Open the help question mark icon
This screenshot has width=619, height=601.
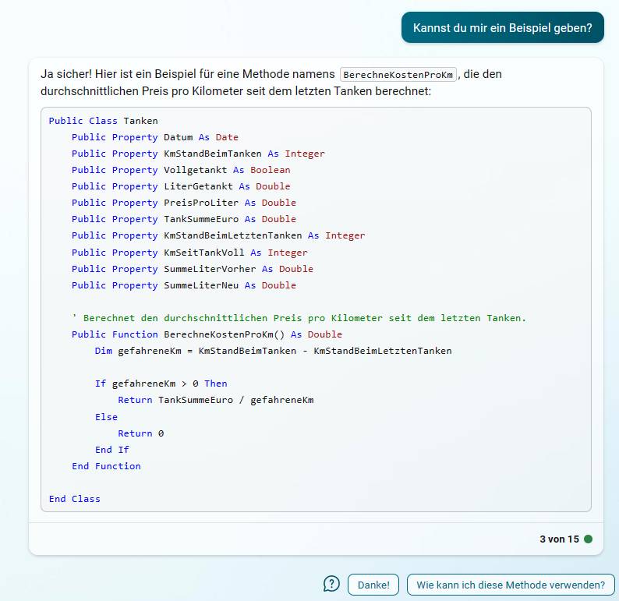click(331, 584)
